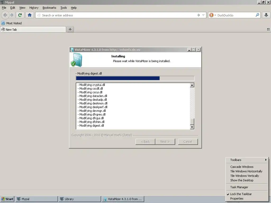The image size is (271, 203).
Task: Select log line Modifying dfshim.dll
Action: 91,122
